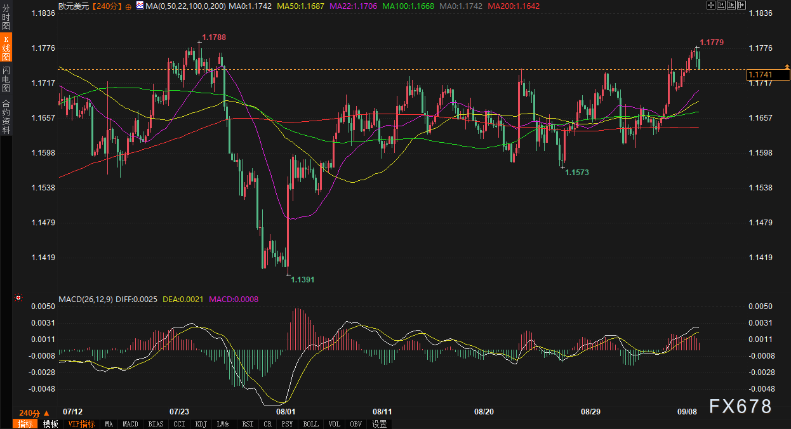Toggle the MACD indicator button in bottom bar
Image resolution: width=791 pixels, height=429 pixels.
[x=130, y=424]
